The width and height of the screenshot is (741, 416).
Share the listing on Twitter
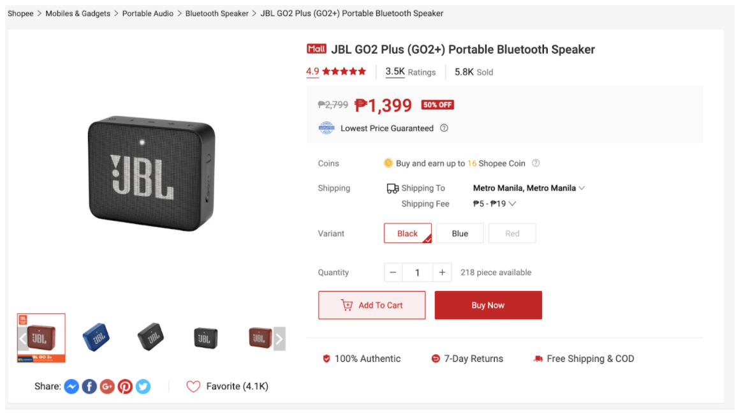point(143,386)
